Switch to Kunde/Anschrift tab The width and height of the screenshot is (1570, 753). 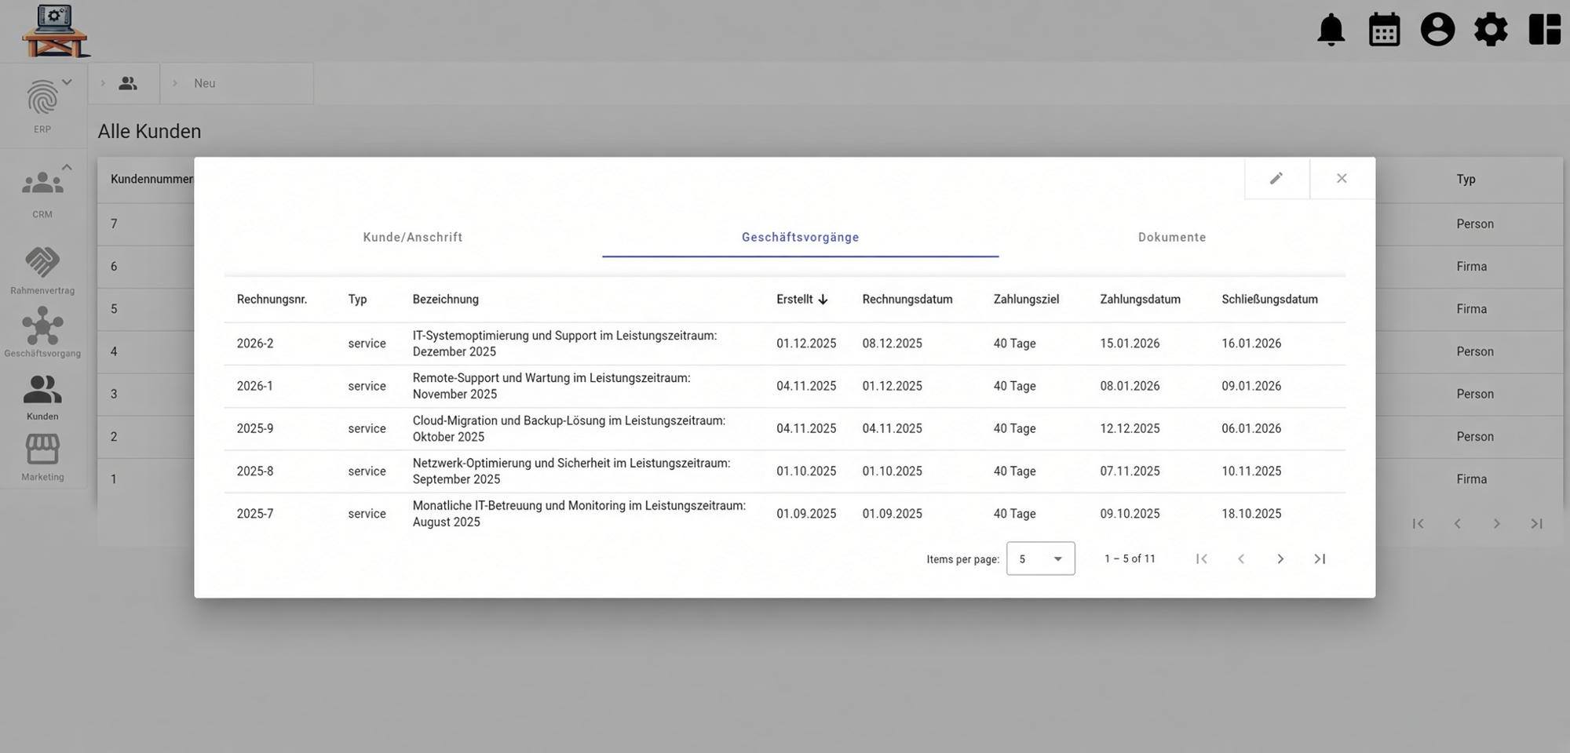coord(413,237)
